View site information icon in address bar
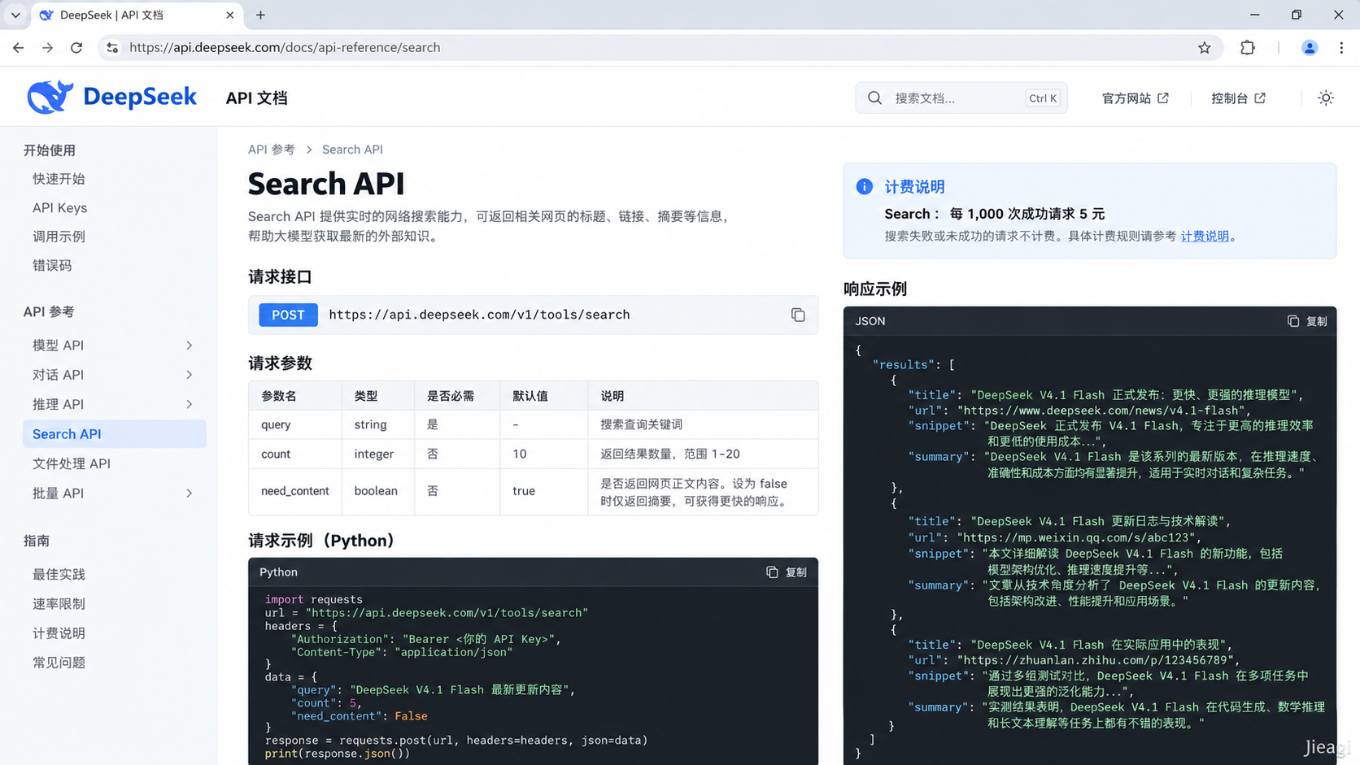 click(x=112, y=48)
